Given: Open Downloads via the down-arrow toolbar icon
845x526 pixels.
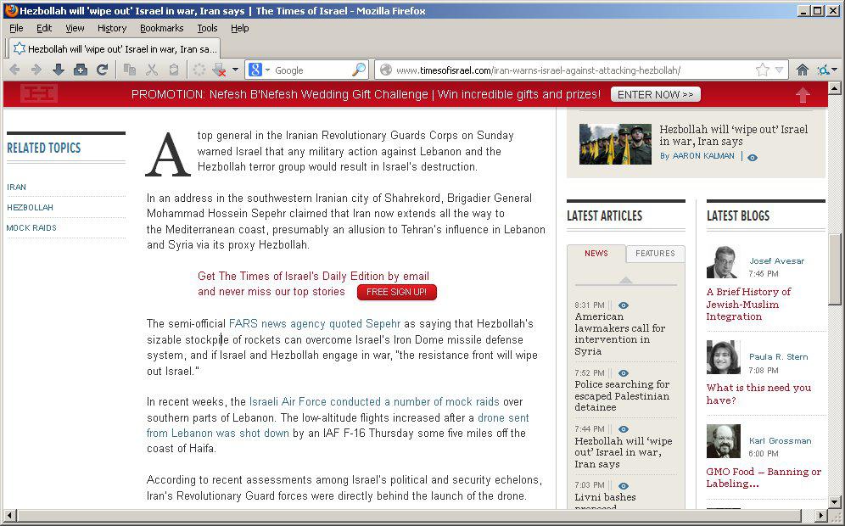Looking at the screenshot, I should [59, 70].
